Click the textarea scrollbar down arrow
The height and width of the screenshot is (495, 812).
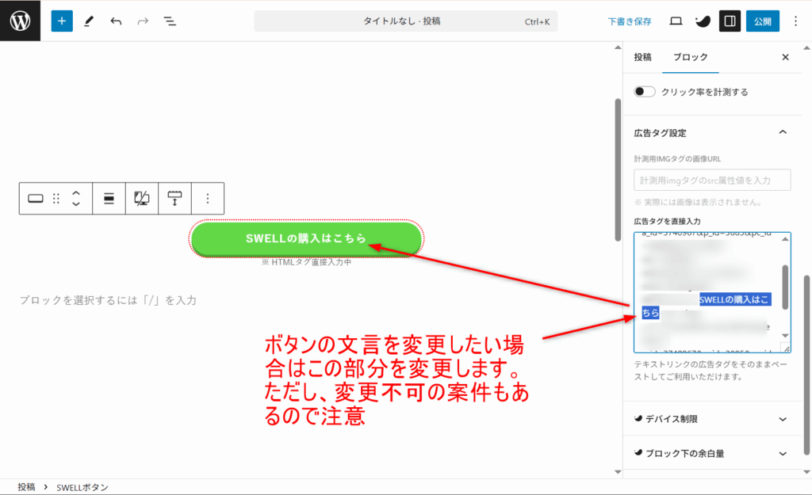tap(785, 336)
